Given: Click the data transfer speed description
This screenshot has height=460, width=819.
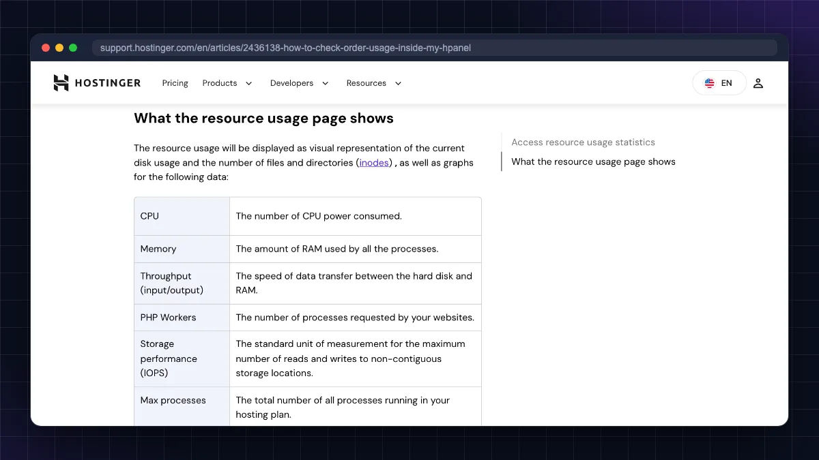Looking at the screenshot, I should pyautogui.click(x=354, y=283).
